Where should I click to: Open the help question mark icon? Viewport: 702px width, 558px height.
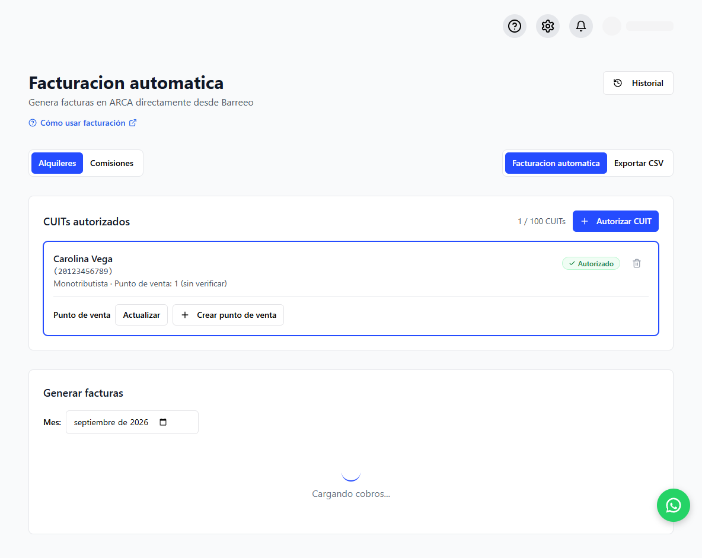pos(515,26)
